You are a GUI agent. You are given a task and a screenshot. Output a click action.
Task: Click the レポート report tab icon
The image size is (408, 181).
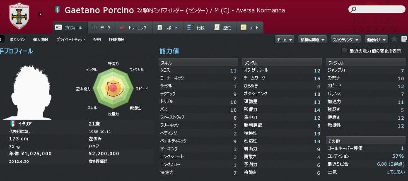point(160,28)
